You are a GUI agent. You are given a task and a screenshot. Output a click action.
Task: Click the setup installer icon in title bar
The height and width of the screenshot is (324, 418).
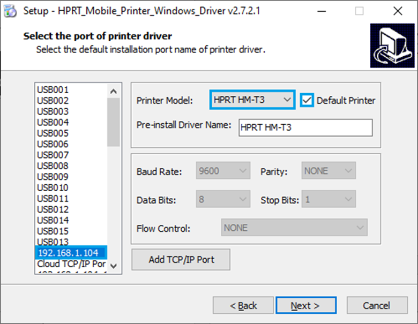[10, 11]
